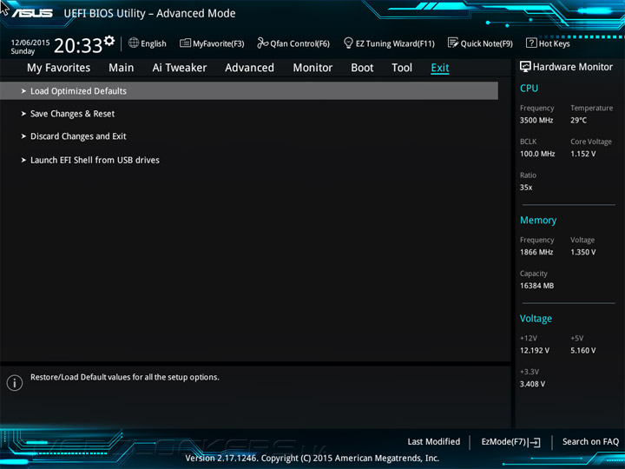Viewport: 625px width, 469px height.
Task: Select Launch EFI Shell from USB drives
Action: pos(95,161)
